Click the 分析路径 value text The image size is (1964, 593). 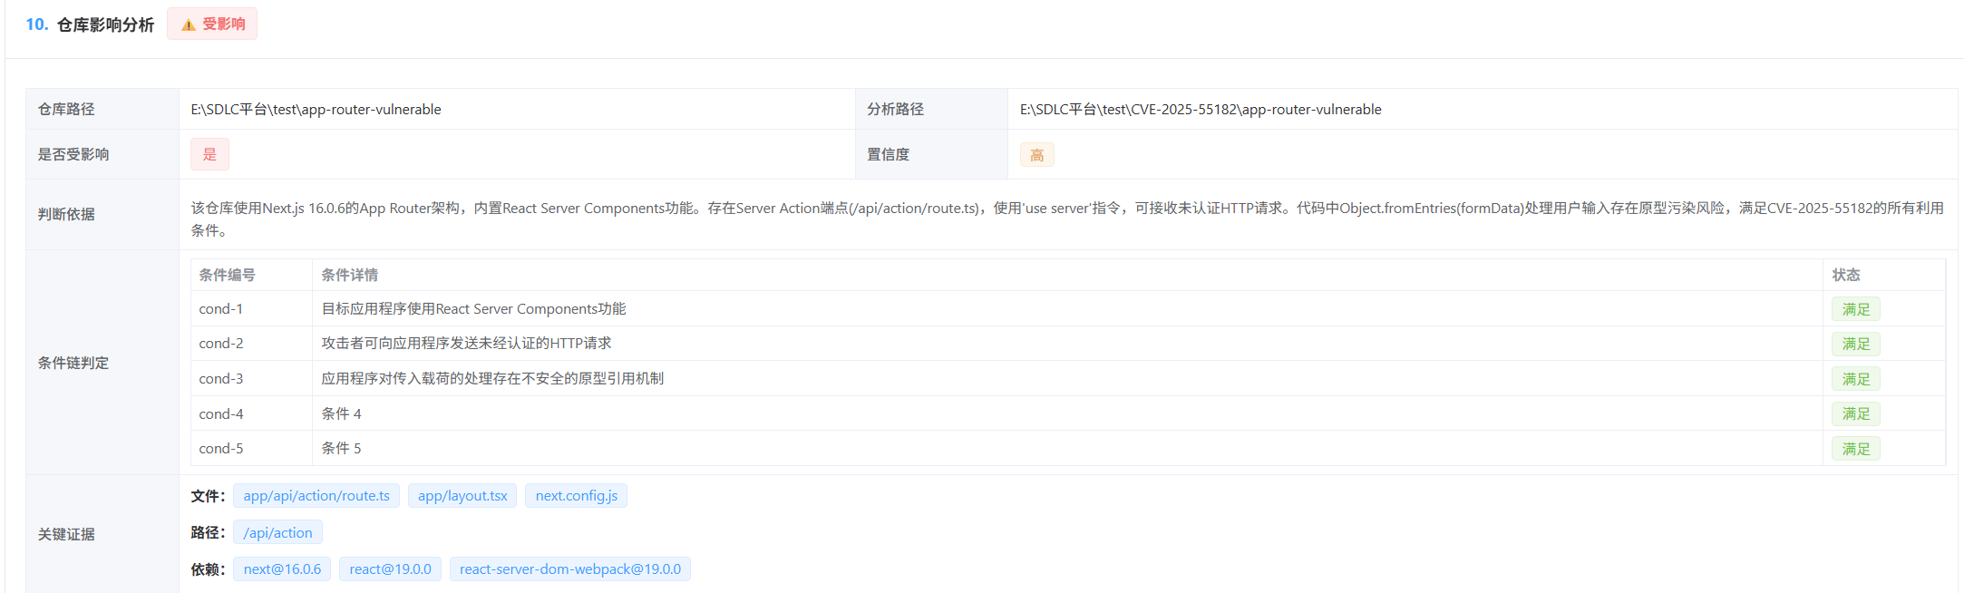coord(1201,110)
